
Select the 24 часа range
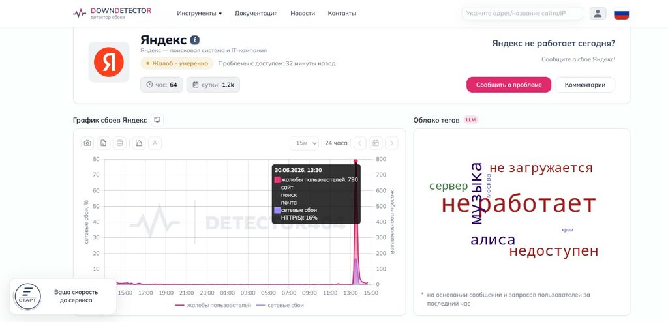(x=336, y=143)
